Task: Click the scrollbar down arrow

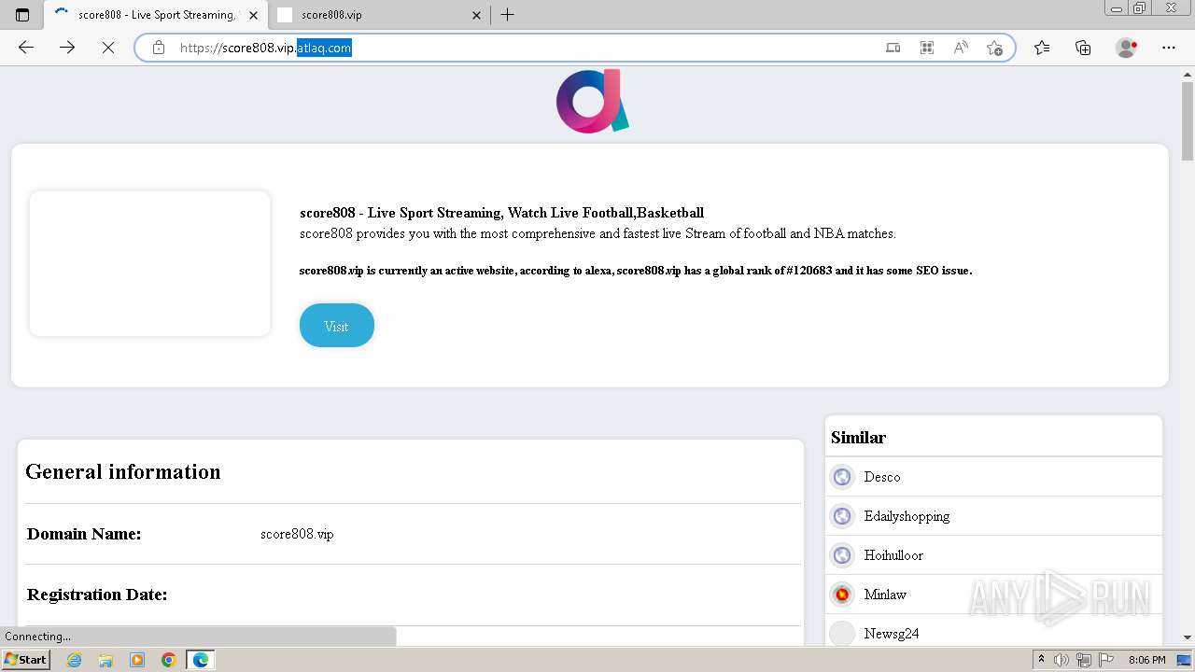Action: point(1188,637)
